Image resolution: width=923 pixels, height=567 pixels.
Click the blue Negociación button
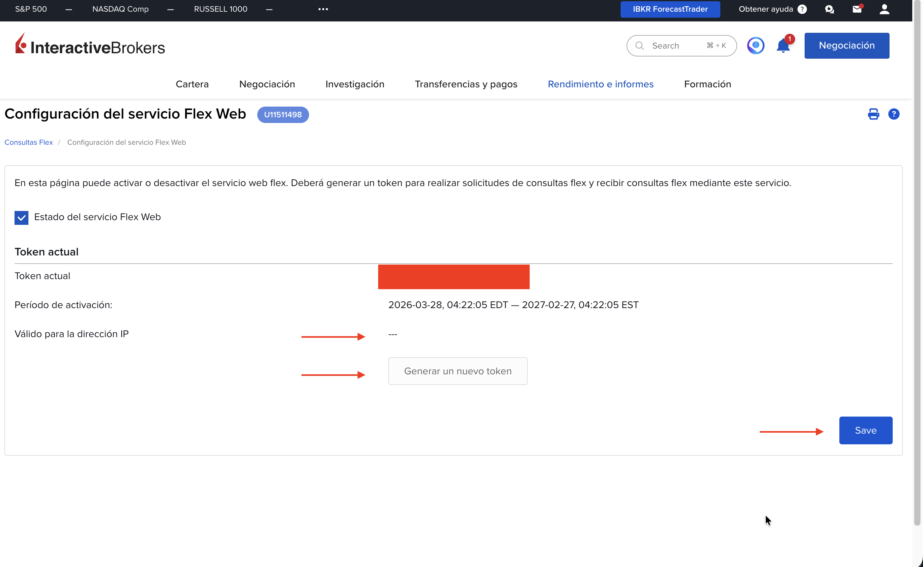[x=847, y=45]
